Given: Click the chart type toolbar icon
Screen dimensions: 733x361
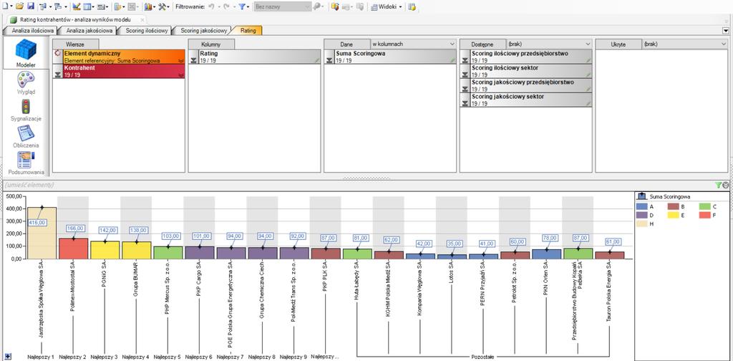Looking at the screenshot, I should coord(149,6).
